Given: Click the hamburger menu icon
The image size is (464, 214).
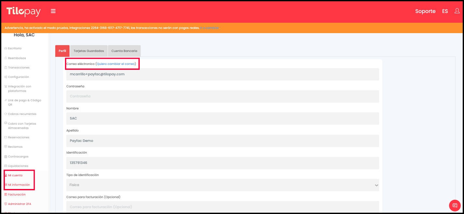Looking at the screenshot, I should coord(53,11).
